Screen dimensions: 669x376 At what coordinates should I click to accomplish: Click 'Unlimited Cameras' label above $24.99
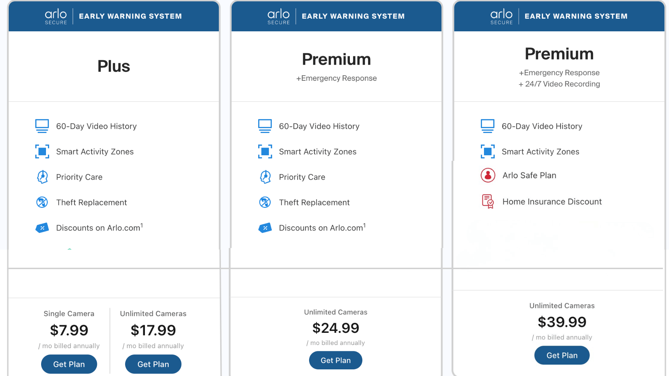336,312
